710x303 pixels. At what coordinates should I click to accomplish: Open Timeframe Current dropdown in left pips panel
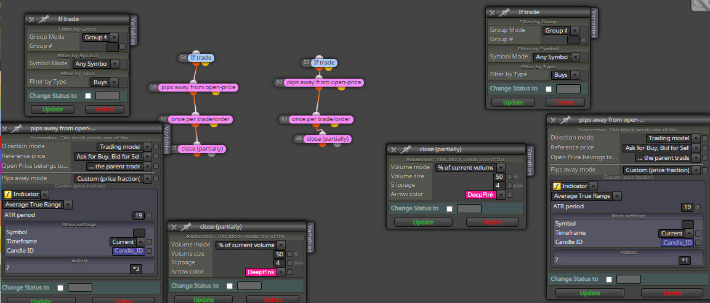coord(140,242)
